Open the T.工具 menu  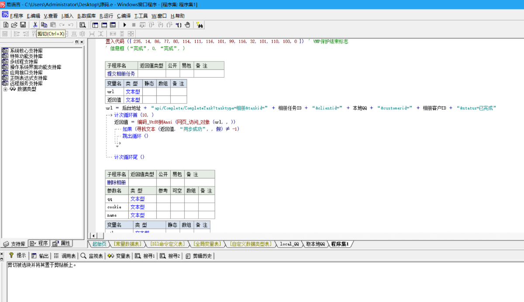141,16
